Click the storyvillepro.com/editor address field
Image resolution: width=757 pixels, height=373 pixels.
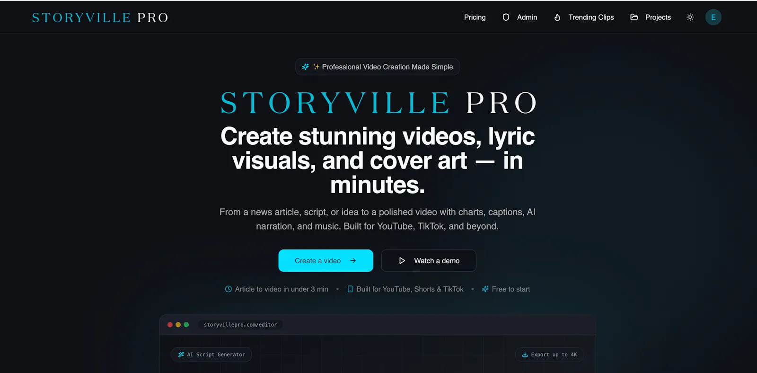pos(240,325)
